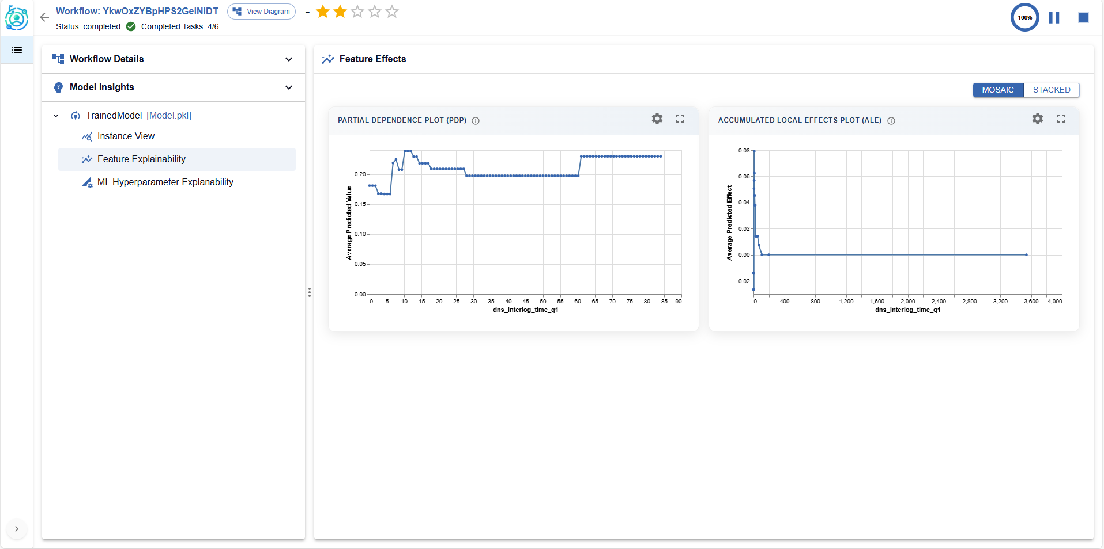Expand PDP plot to fullscreen

[680, 119]
